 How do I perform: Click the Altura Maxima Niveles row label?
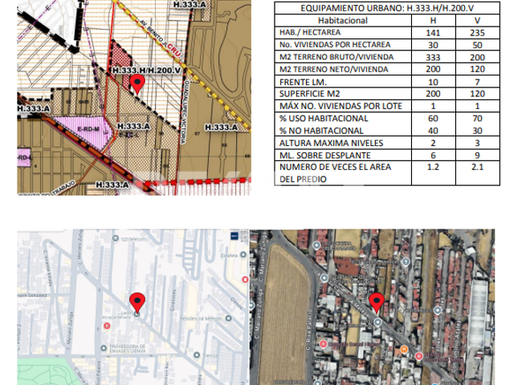(x=331, y=143)
